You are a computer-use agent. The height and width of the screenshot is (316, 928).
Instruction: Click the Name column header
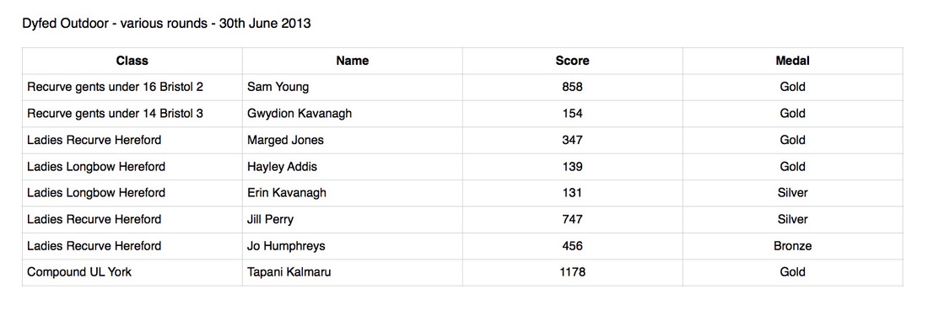352,61
